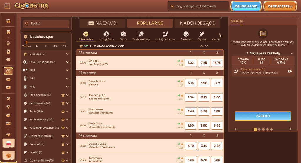Open the trophy icon in sidebar
This screenshot has height=163, width=301.
point(8,107)
